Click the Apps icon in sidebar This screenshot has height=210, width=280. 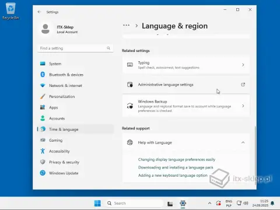43,107
